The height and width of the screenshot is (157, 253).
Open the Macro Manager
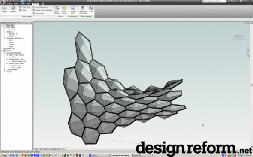[57, 10]
